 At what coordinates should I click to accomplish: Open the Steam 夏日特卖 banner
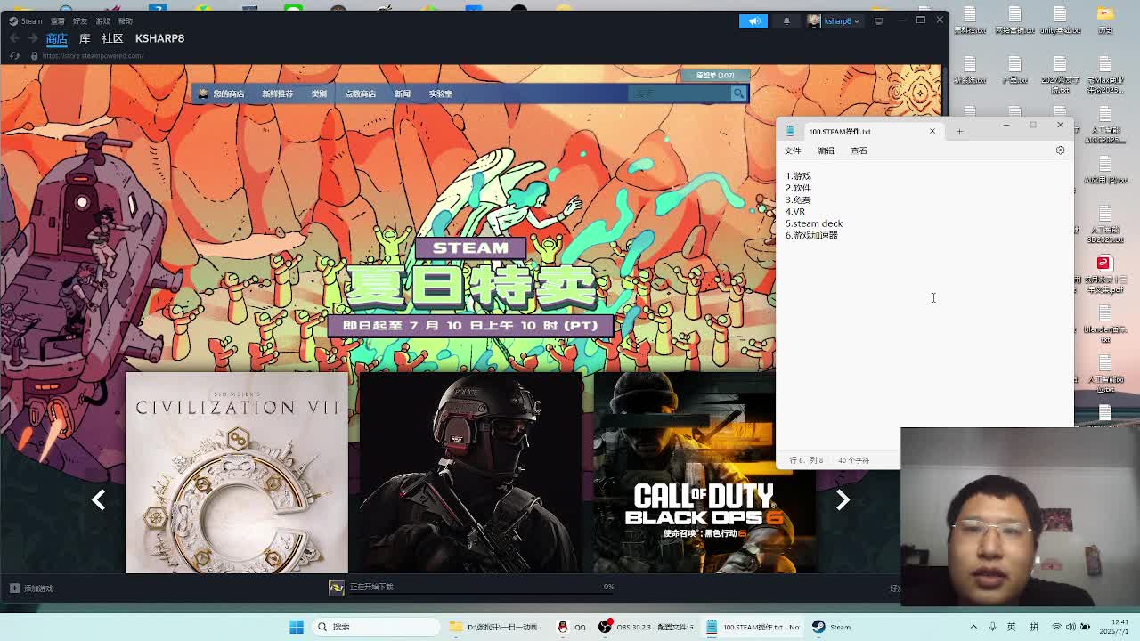point(471,287)
